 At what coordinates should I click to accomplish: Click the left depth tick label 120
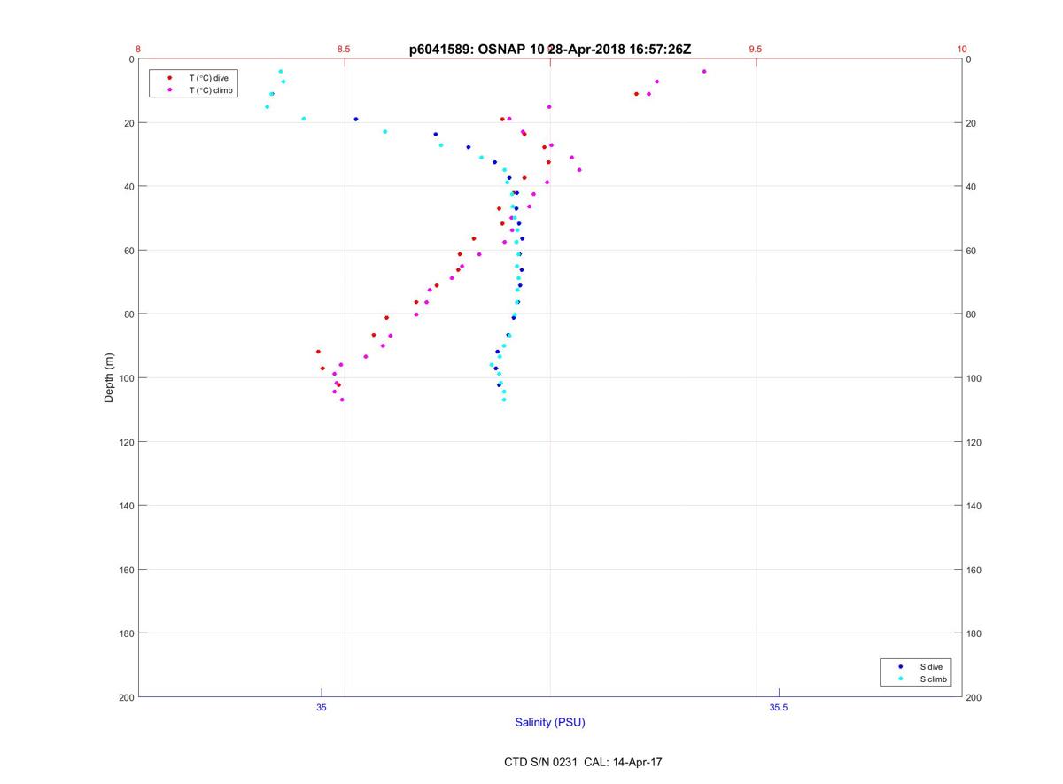[126, 442]
